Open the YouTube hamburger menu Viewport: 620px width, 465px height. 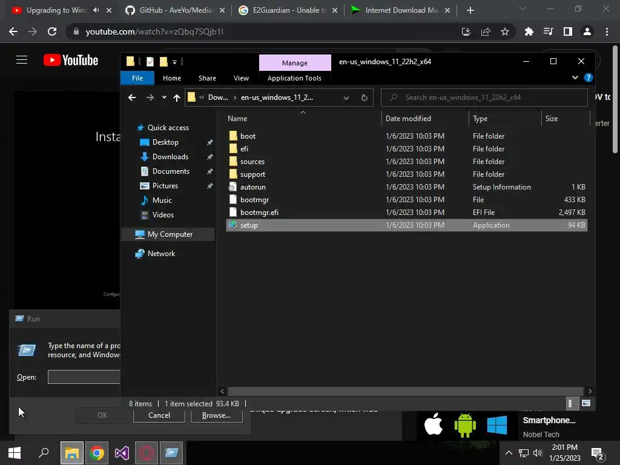(x=22, y=60)
